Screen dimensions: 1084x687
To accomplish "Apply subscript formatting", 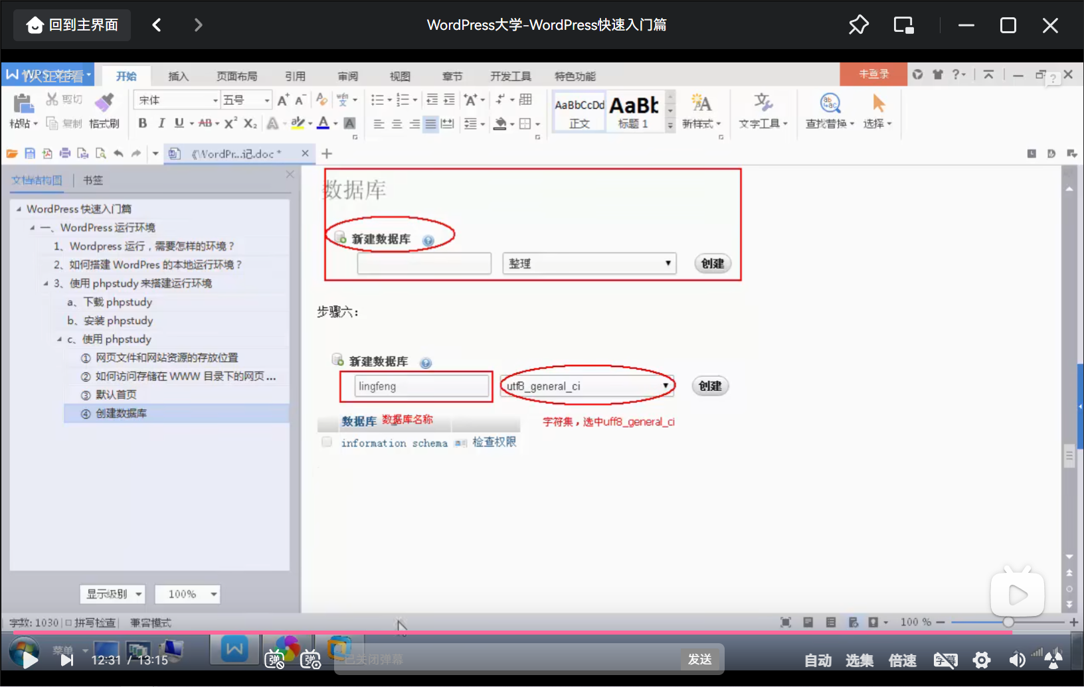I will point(250,123).
